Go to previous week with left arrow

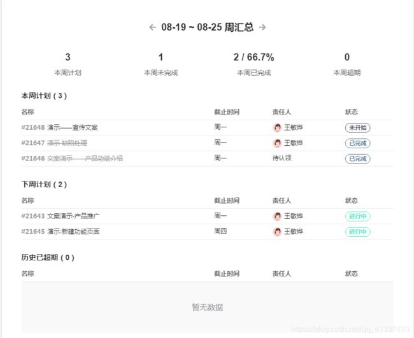(x=152, y=27)
